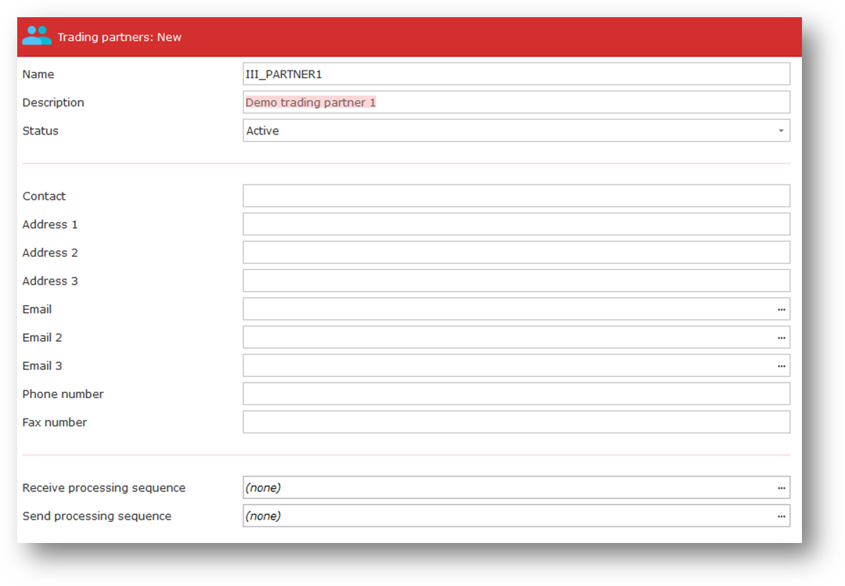Click the 'Contact' label
Screen dimensions: 845x586
(x=44, y=196)
